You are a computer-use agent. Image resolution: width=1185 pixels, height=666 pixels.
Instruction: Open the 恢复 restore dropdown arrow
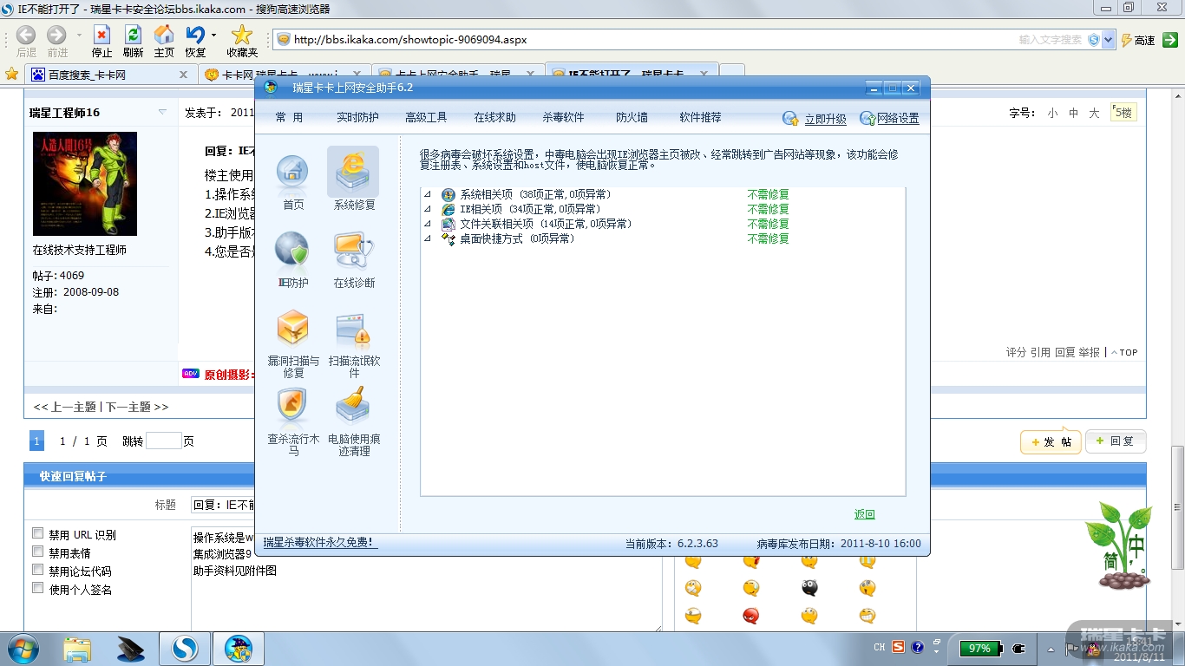coord(213,36)
